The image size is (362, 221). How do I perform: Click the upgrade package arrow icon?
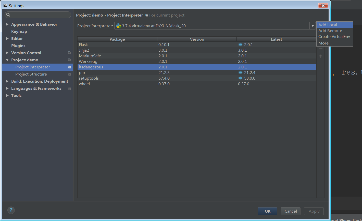click(321, 56)
